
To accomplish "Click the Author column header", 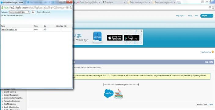I will point(36,26).
